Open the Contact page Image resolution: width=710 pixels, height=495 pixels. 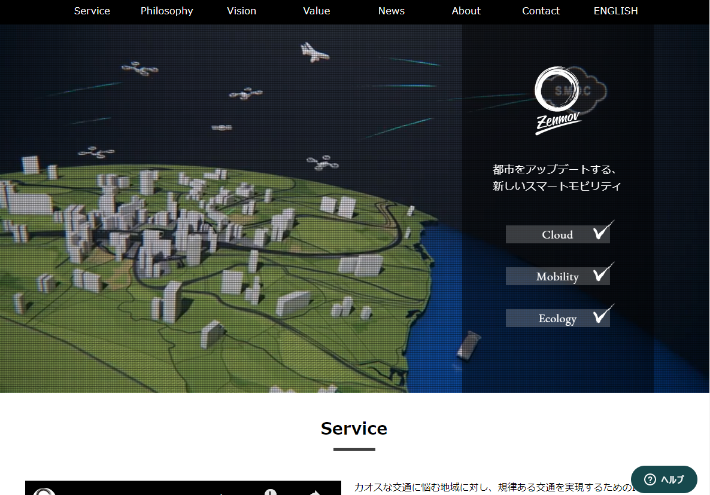coord(541,11)
